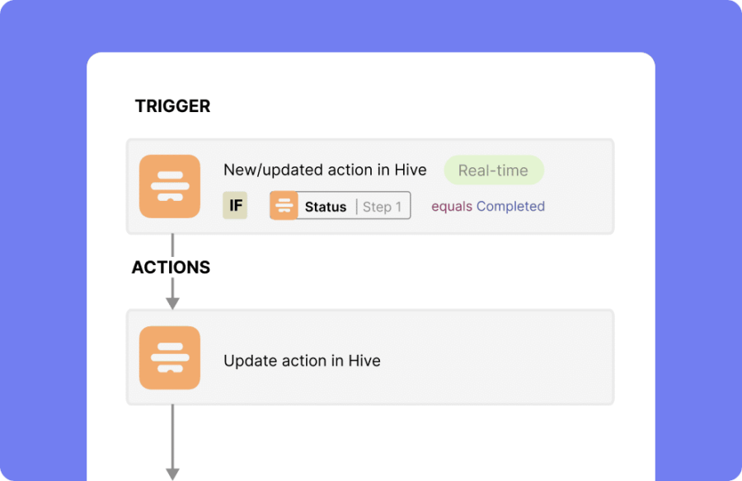Select the Hive icon inside the Status chip
This screenshot has width=742, height=481.
[284, 205]
